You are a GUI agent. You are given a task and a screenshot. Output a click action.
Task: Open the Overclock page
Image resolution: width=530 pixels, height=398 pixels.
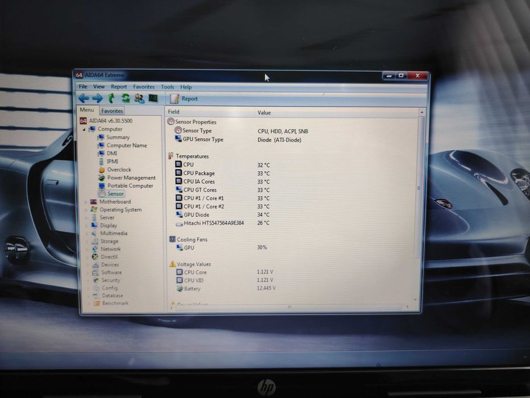pos(115,169)
